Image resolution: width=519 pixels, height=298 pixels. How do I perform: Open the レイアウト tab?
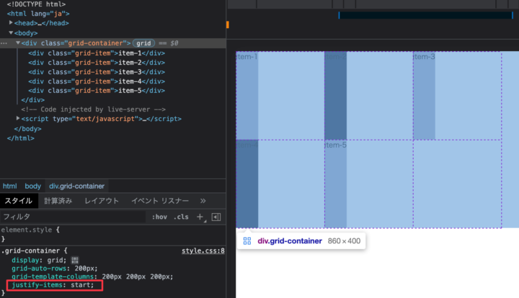(x=102, y=201)
